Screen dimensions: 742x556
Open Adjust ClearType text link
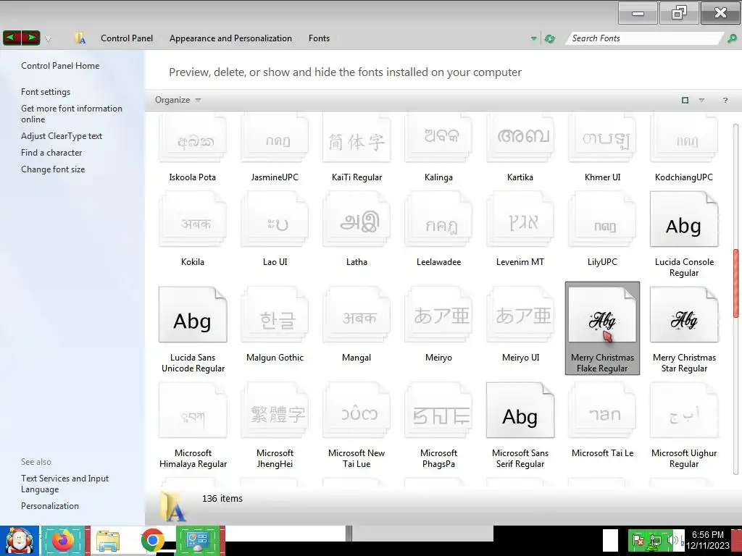coord(62,136)
